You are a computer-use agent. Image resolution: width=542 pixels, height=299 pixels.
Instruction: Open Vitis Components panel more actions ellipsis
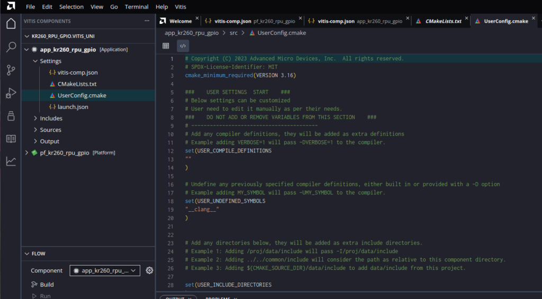[x=147, y=21]
